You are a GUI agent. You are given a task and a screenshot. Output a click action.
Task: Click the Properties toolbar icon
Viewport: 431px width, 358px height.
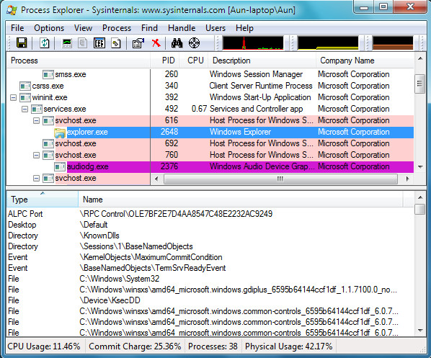pos(138,43)
